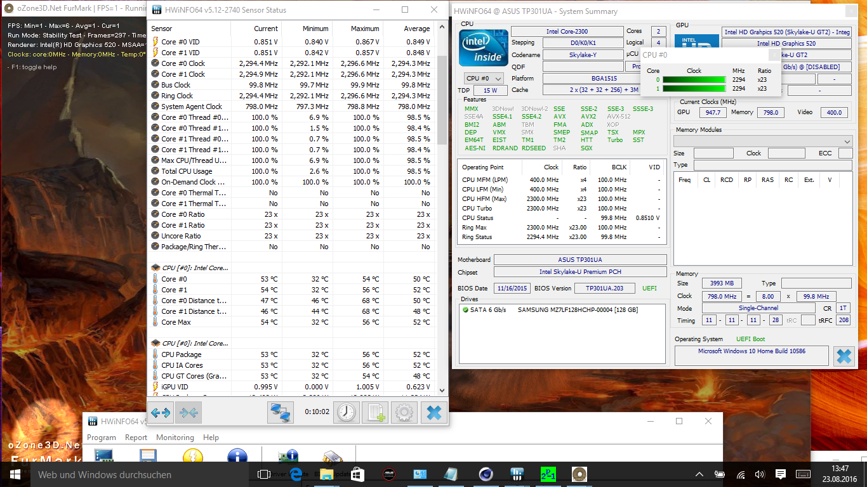Image resolution: width=867 pixels, height=487 pixels.
Task: Click the Maximum column header
Action: [357, 29]
